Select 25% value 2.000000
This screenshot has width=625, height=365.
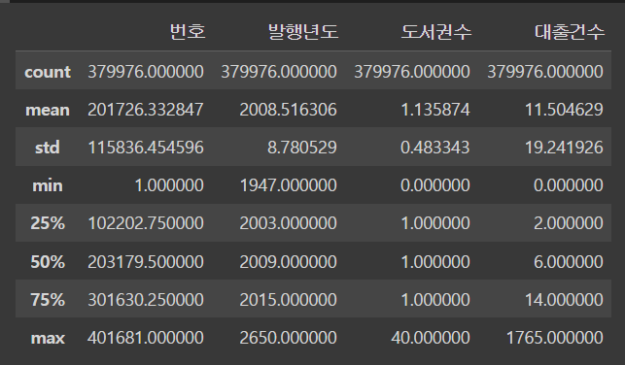(569, 223)
